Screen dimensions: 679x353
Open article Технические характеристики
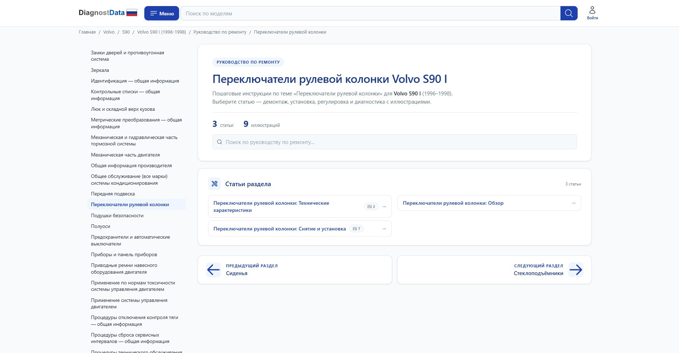pos(300,207)
